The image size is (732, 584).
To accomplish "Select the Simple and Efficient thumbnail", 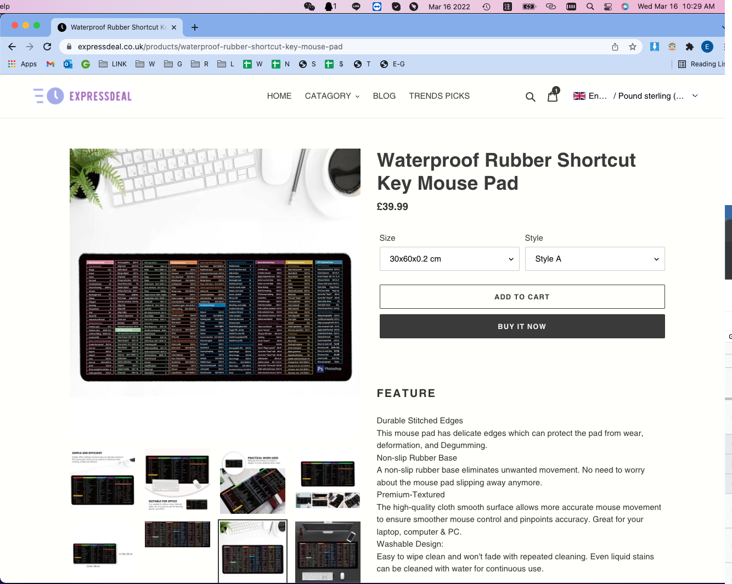I will point(103,481).
